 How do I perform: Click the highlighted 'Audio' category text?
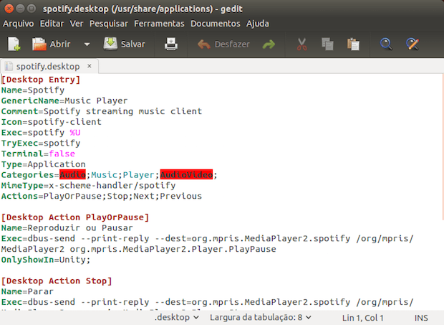72,174
